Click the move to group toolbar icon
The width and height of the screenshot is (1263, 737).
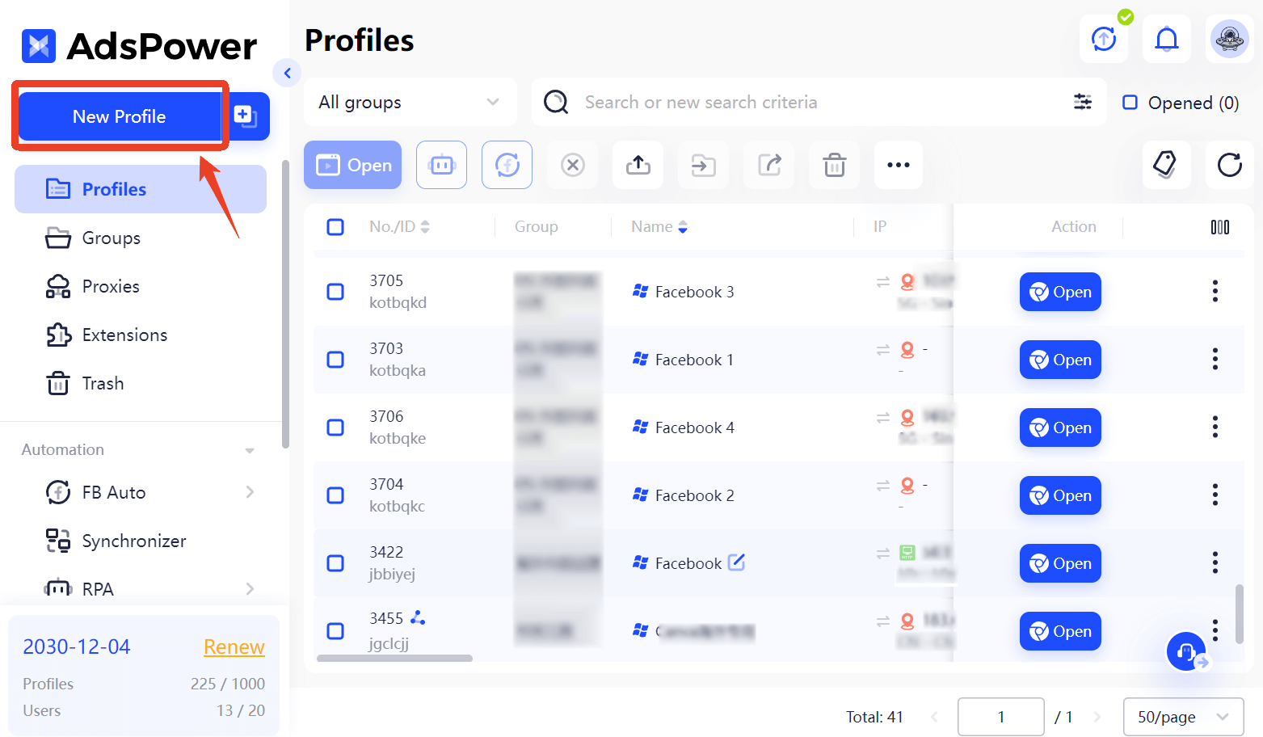704,165
